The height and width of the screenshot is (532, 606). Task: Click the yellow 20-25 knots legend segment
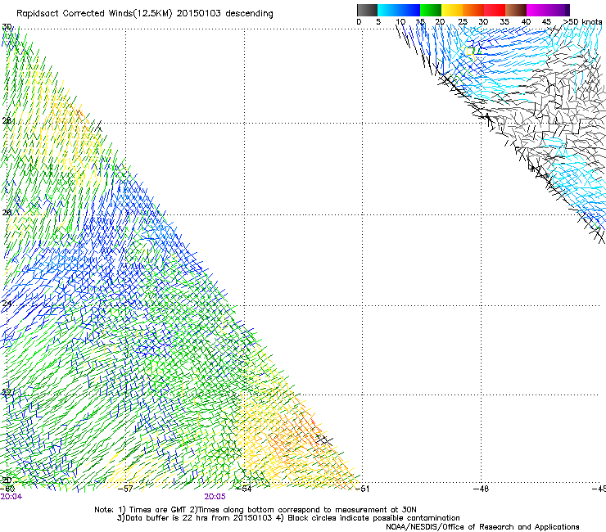[452, 10]
